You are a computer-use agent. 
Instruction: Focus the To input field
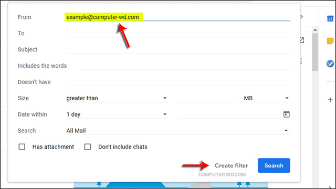point(178,33)
